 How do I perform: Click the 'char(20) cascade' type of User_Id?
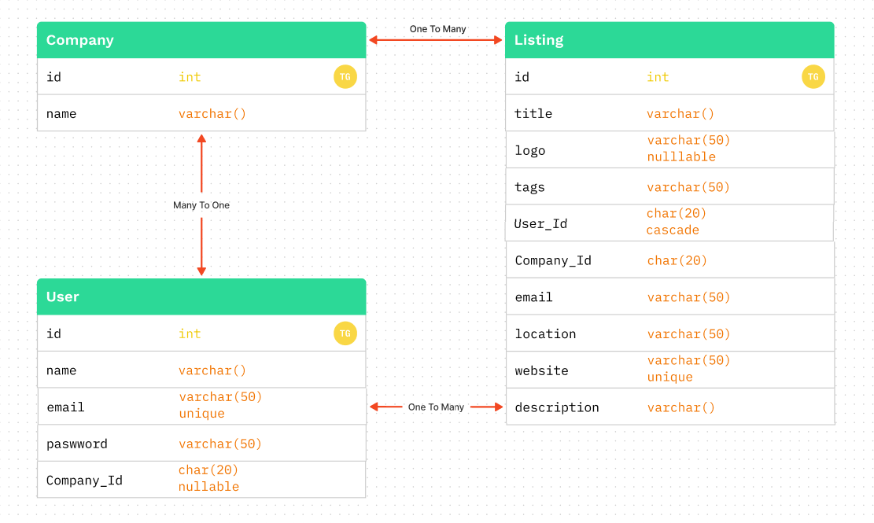click(676, 222)
